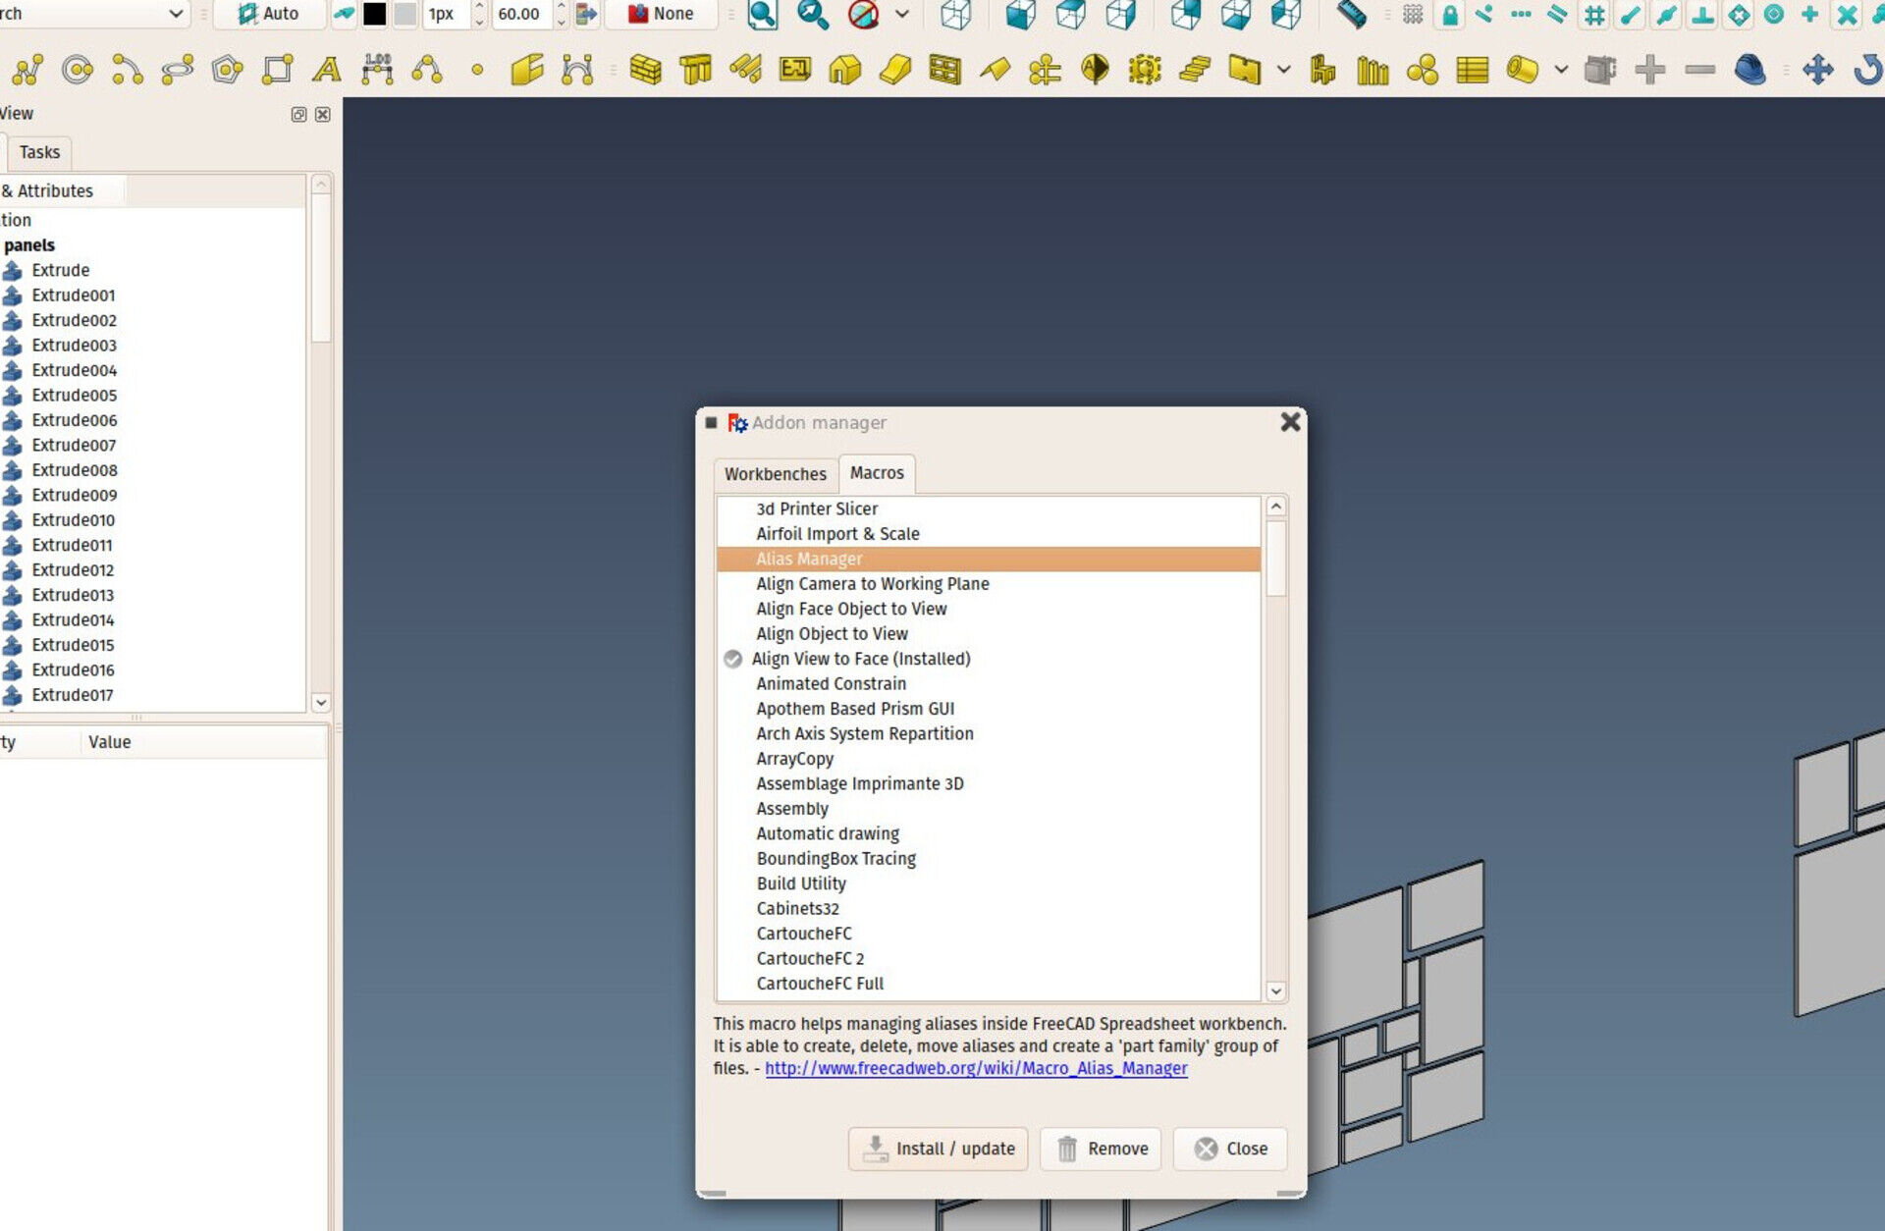Select the Draft Dimension tool
Viewport: 1885px width, 1231px height.
pos(377,70)
